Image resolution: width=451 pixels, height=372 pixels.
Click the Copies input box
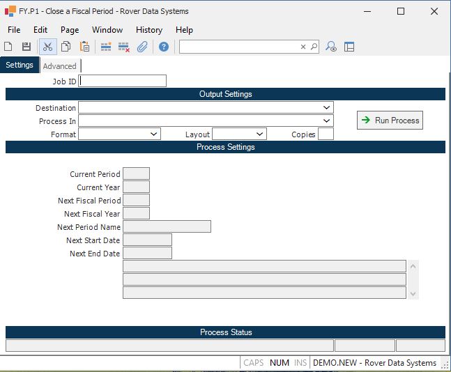[x=326, y=134]
